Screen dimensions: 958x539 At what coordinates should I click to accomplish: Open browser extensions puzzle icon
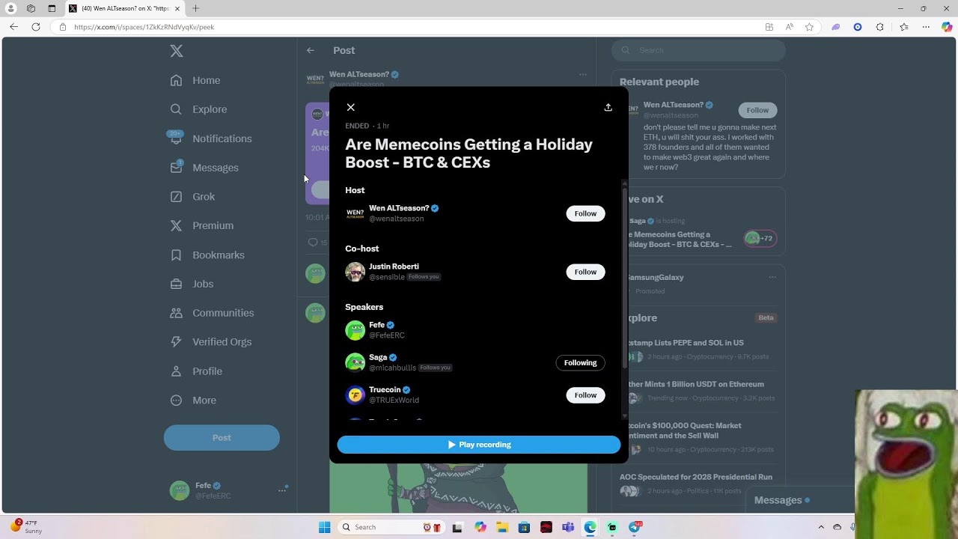pos(880,27)
